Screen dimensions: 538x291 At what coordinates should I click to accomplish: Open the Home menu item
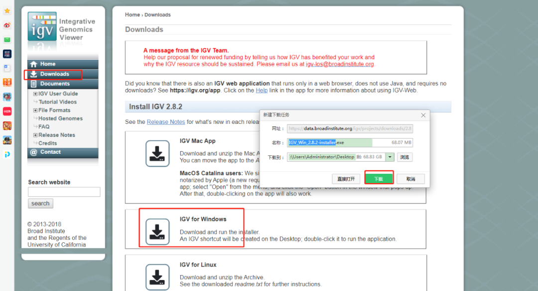tap(63, 64)
